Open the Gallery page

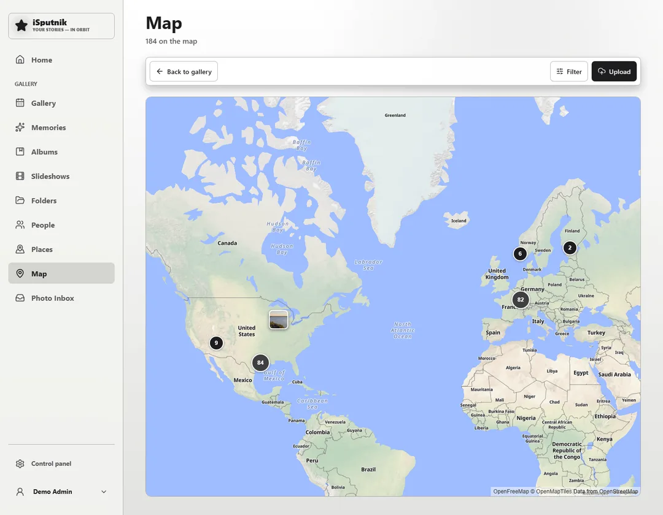pos(61,103)
